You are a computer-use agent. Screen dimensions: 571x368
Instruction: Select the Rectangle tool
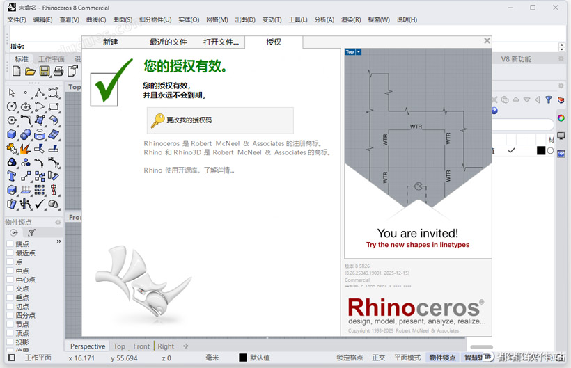tap(54, 106)
